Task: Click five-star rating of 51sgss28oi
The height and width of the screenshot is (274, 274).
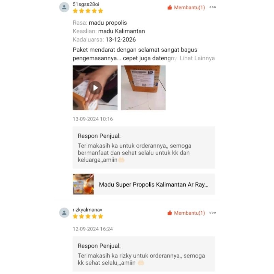Action: (x=88, y=11)
